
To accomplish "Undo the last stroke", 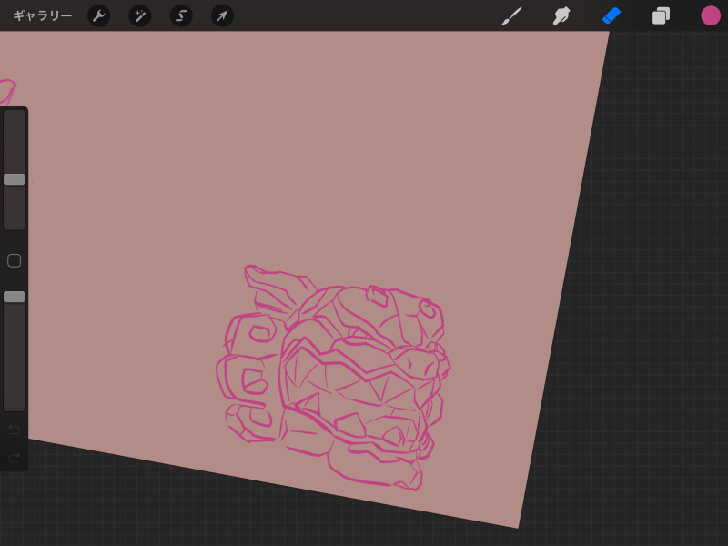I will tap(14, 429).
